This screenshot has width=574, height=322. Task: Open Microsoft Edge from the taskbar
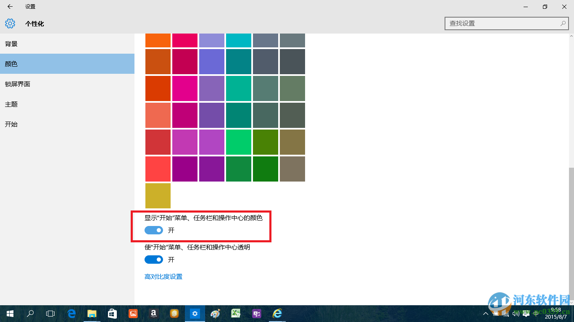coord(71,313)
